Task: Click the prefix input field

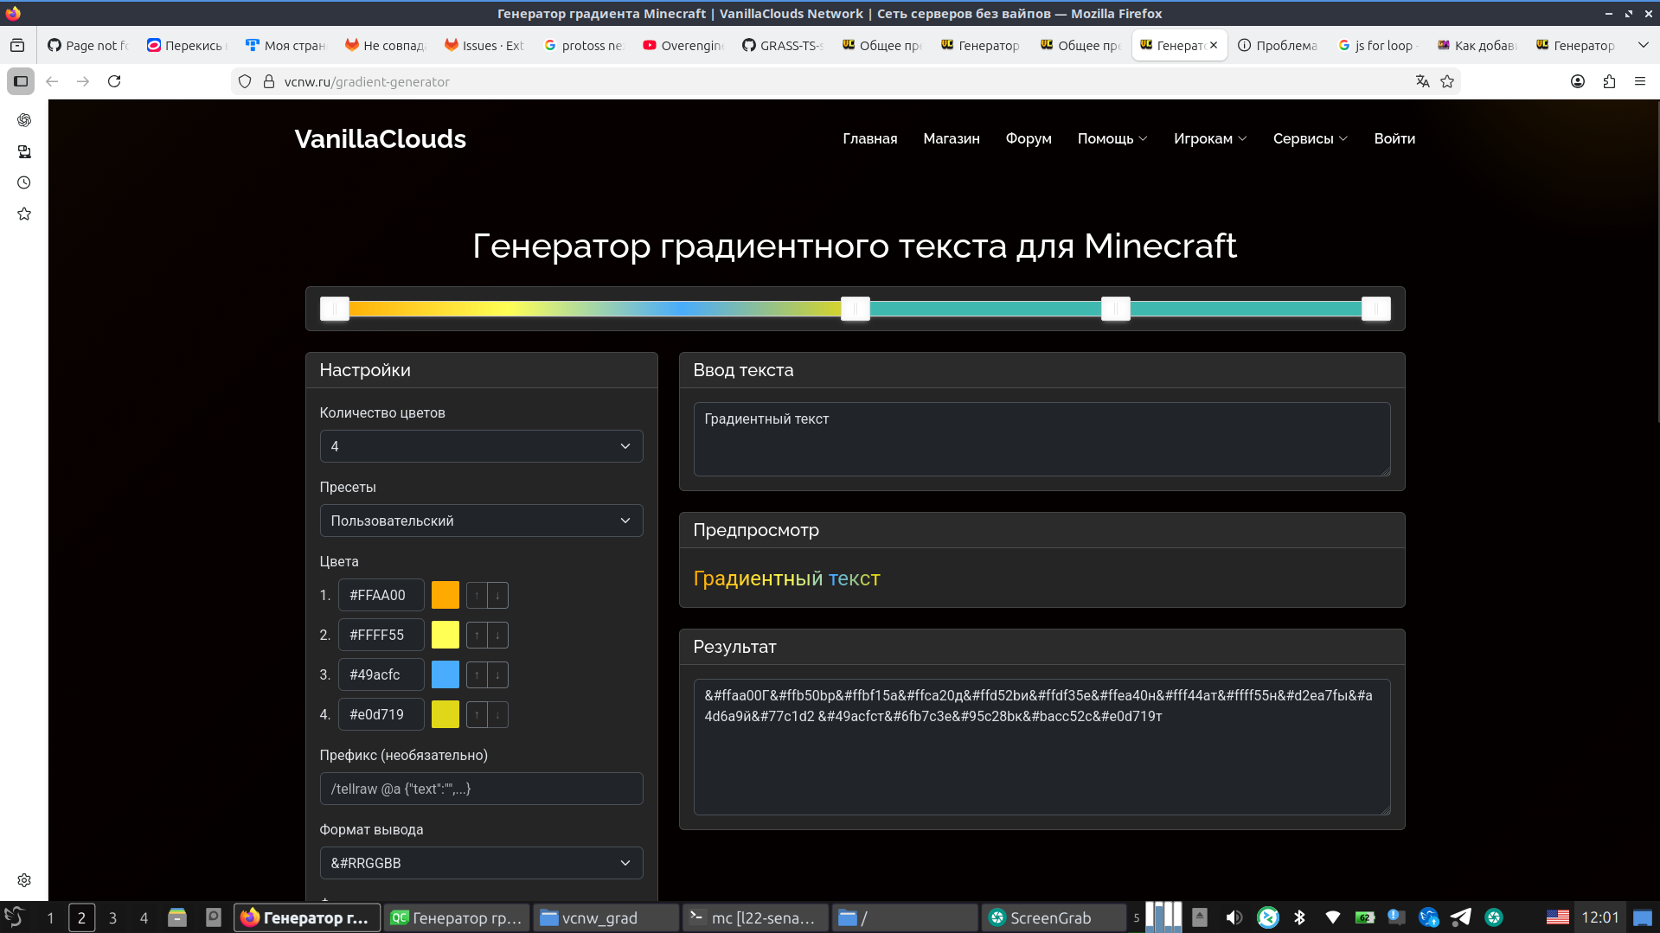Action: (481, 789)
